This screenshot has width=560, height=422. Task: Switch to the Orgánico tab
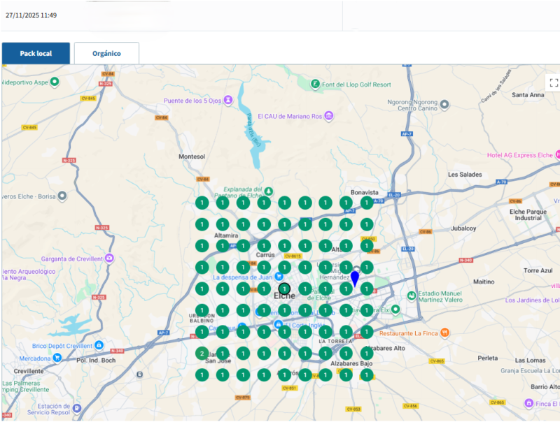pyautogui.click(x=106, y=54)
